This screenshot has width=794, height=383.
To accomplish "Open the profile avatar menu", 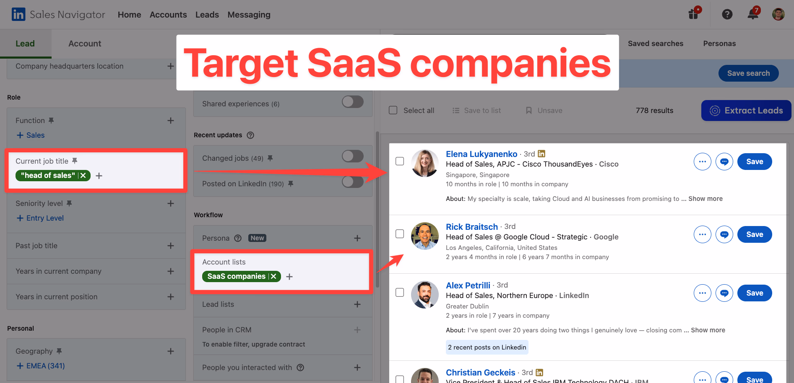I will coord(778,14).
